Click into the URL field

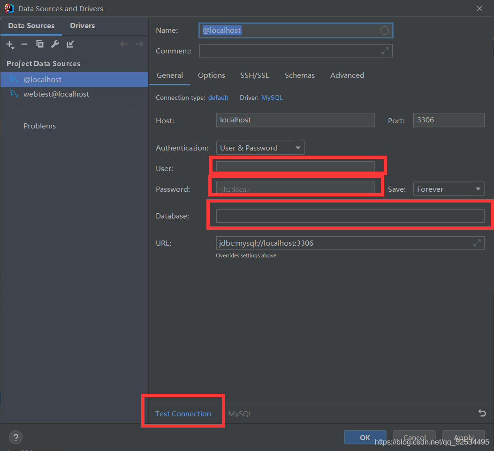350,243
